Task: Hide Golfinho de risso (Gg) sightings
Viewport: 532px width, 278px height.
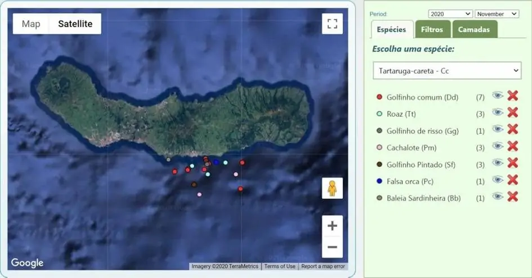Action: [497, 130]
